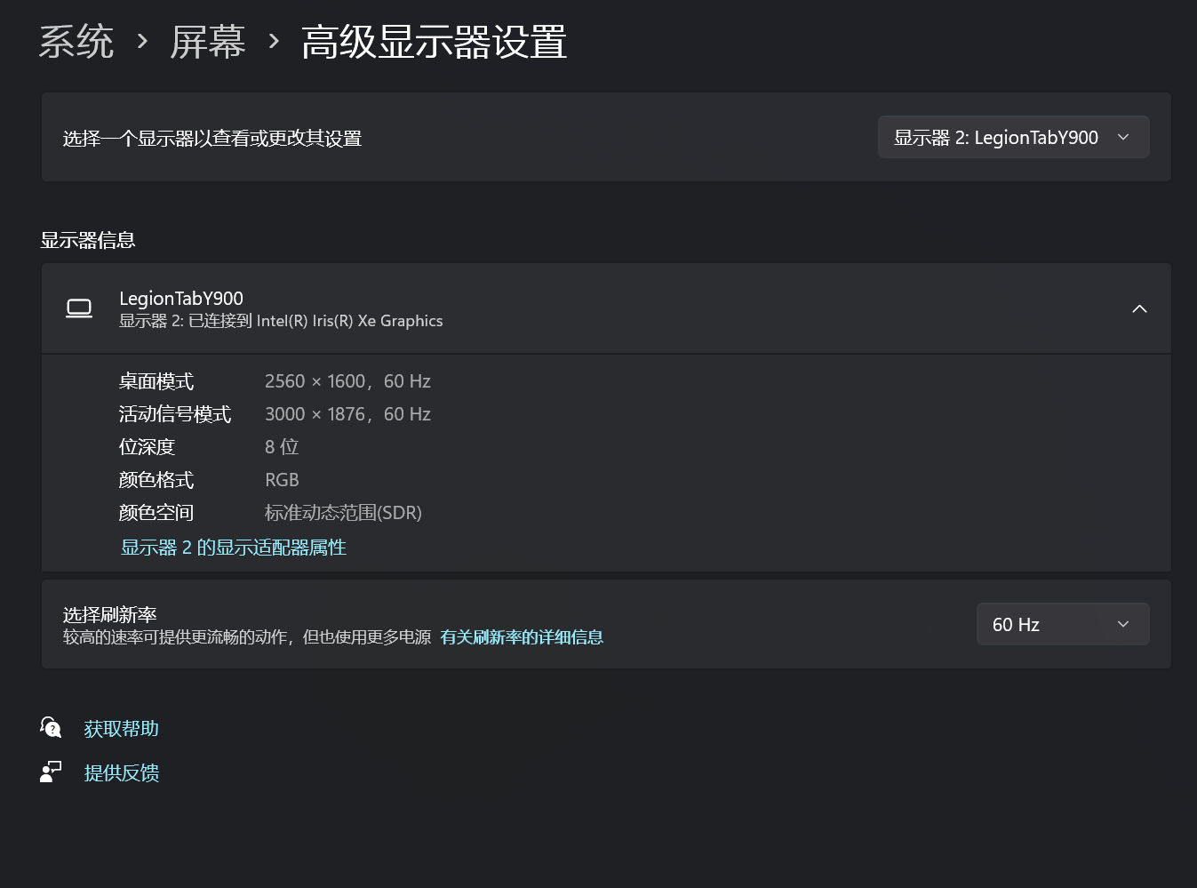Go to 系统 breadcrumb
Screen dimensions: 1197x888
click(76, 42)
